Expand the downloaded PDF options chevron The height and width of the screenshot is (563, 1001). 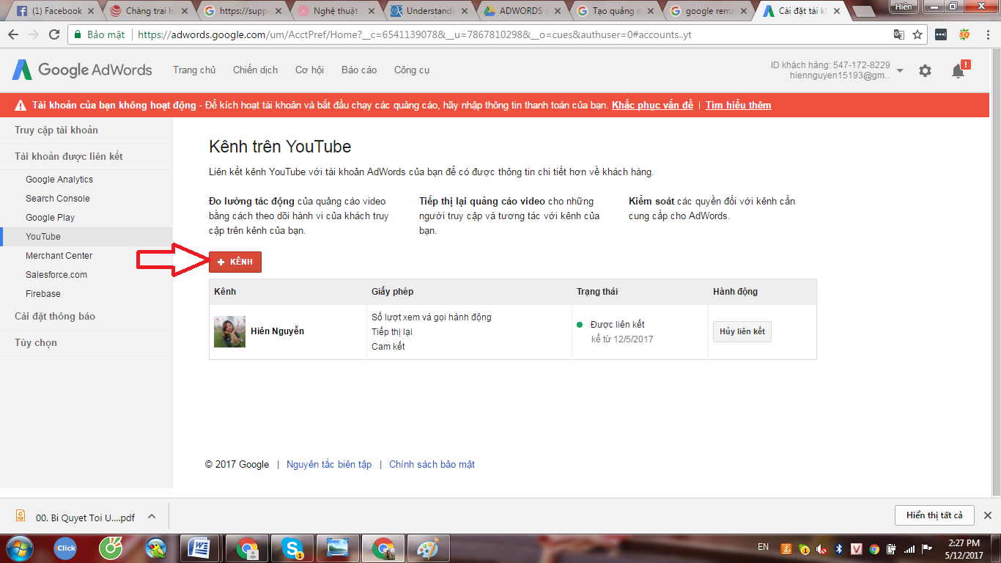pos(152,516)
